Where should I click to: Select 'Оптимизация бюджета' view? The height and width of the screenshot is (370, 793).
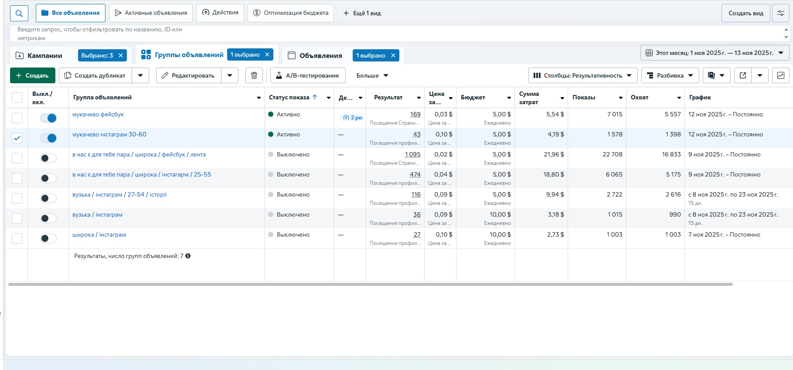(x=291, y=13)
